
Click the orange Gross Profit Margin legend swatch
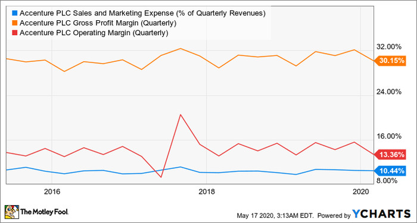(x=15, y=23)
